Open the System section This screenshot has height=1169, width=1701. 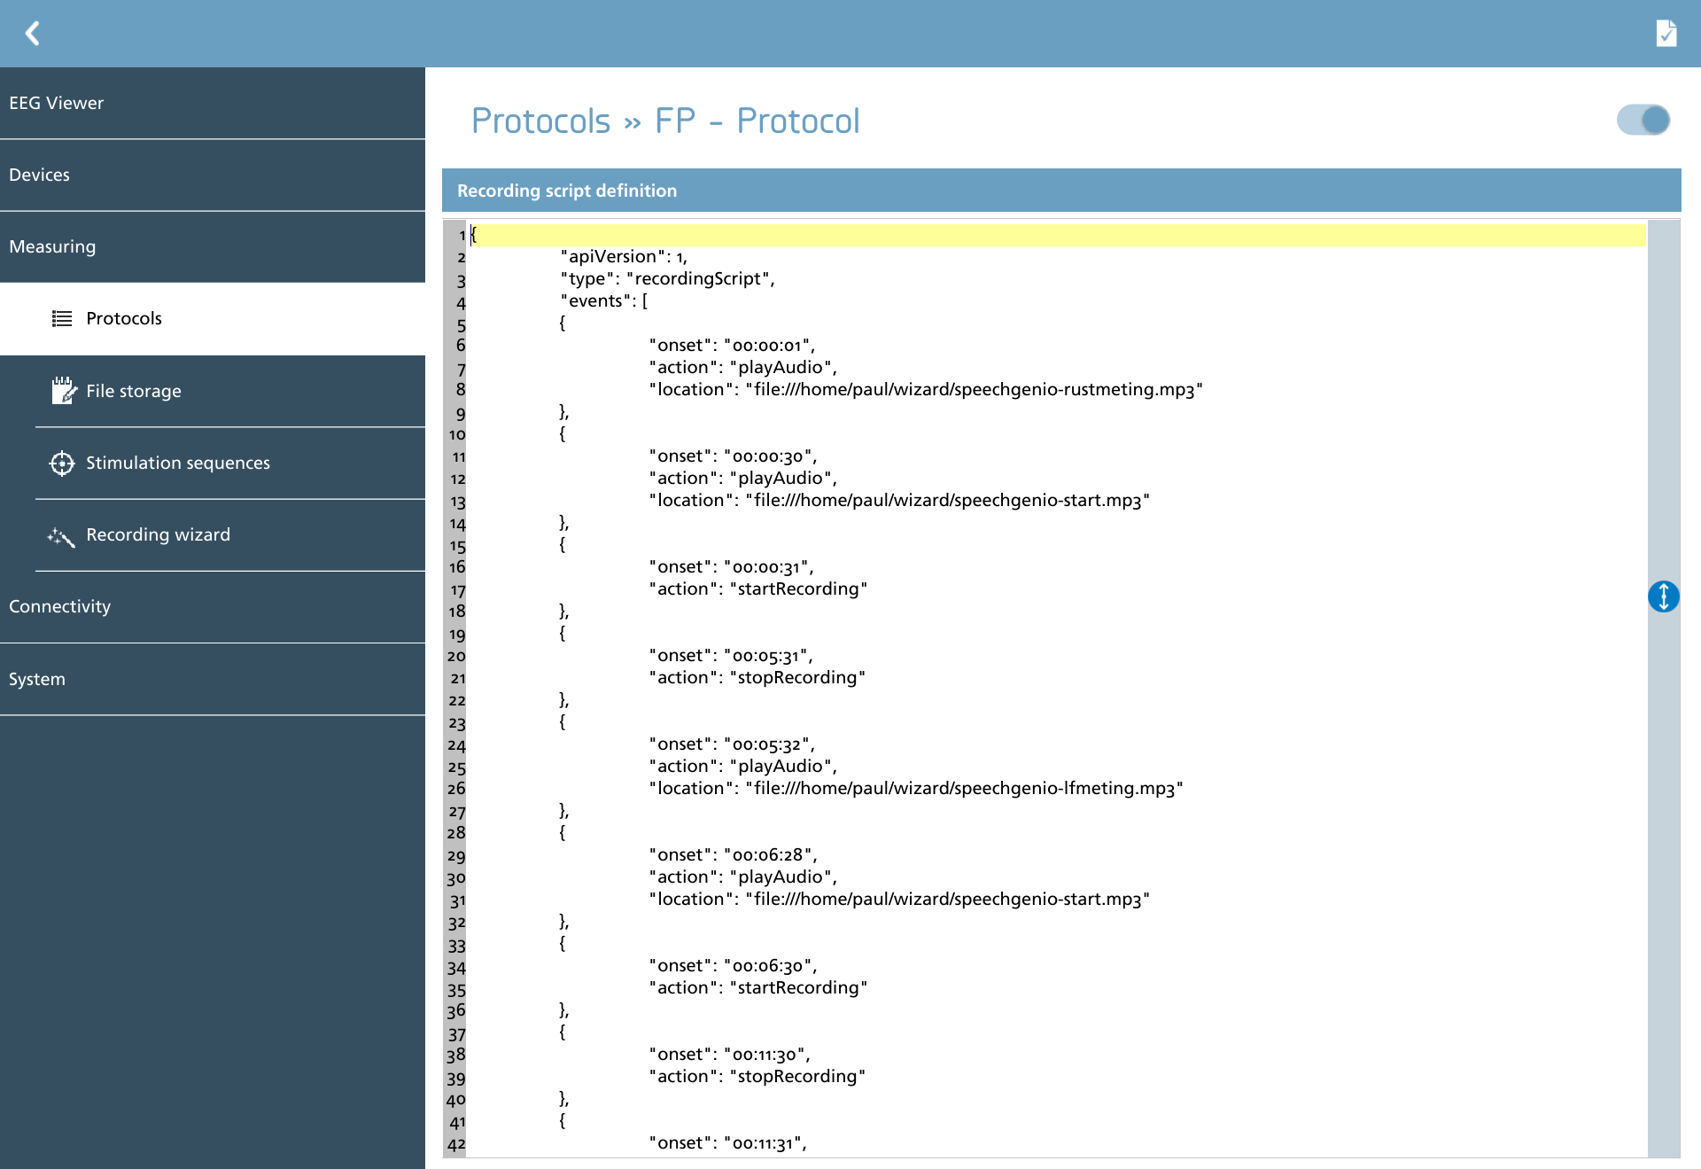point(213,679)
